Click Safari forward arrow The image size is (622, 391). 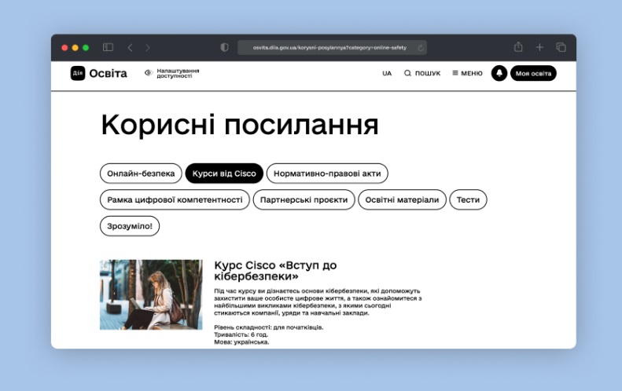148,47
